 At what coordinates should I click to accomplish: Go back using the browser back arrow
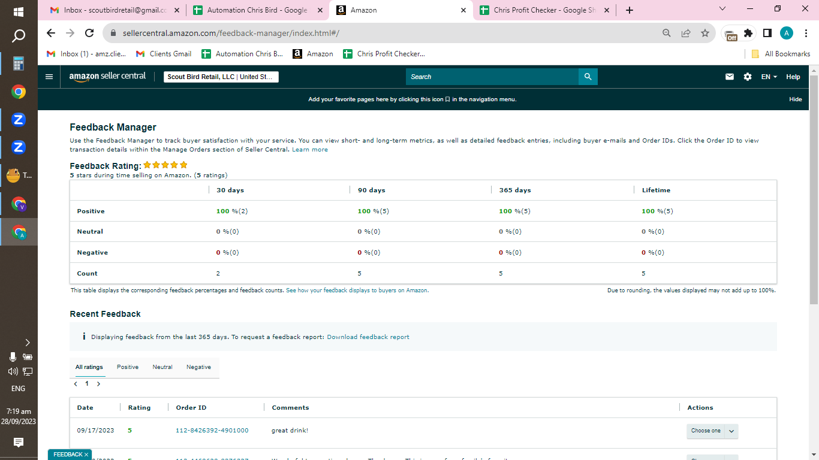[51, 33]
